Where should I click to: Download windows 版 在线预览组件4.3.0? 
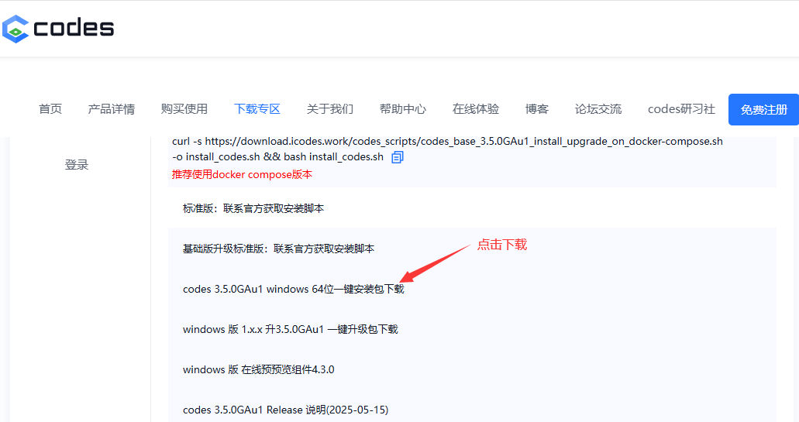coord(259,369)
